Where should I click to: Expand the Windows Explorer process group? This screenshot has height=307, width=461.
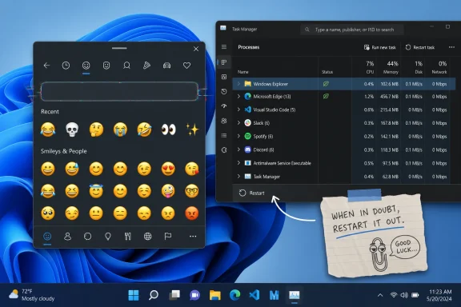(239, 84)
